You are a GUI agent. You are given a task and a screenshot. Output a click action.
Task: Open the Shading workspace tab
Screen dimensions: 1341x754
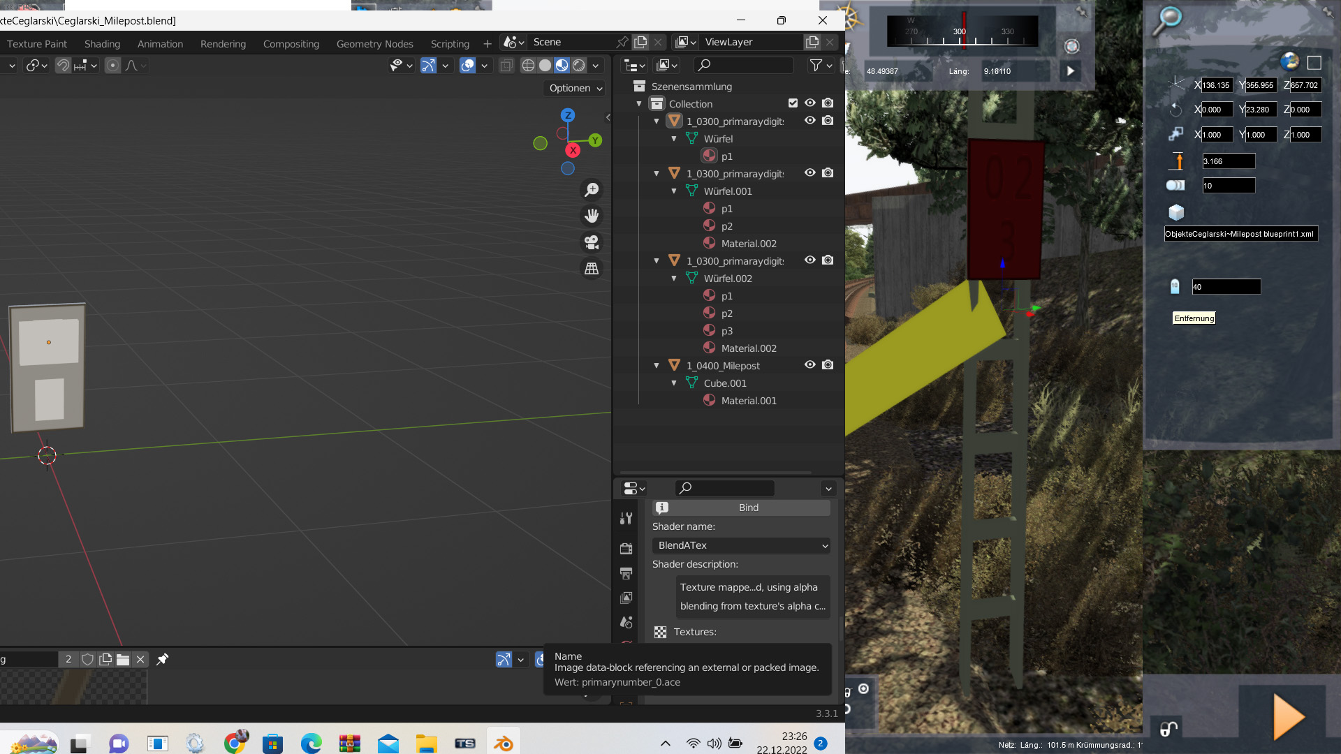point(102,44)
